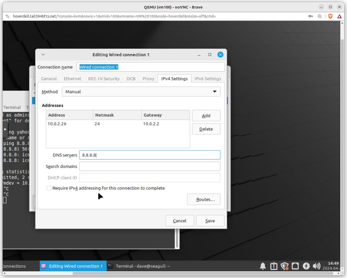Click the Connection name input field
Viewport: 347px width, 278px height.
point(151,67)
